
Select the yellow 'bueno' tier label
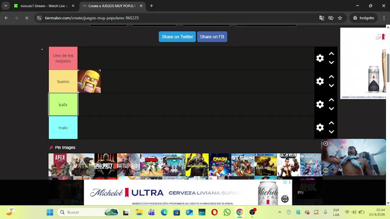[x=63, y=81]
